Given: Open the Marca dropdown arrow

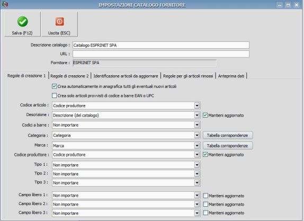Looking at the screenshot, I should (197, 146).
